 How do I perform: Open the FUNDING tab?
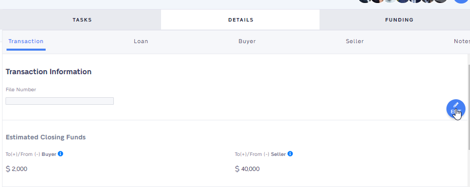(x=399, y=20)
